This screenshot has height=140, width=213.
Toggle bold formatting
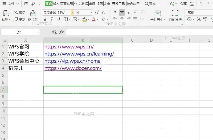pos(45,19)
